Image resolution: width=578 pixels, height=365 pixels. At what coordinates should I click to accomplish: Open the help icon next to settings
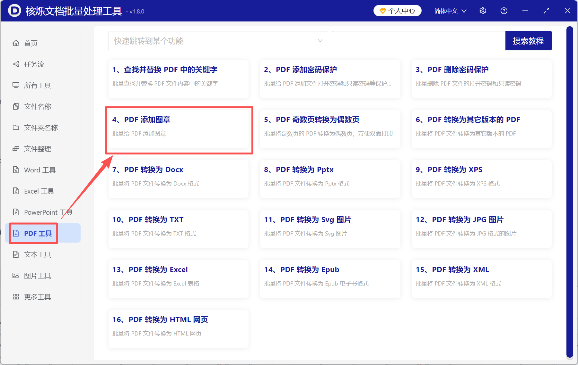click(x=504, y=11)
